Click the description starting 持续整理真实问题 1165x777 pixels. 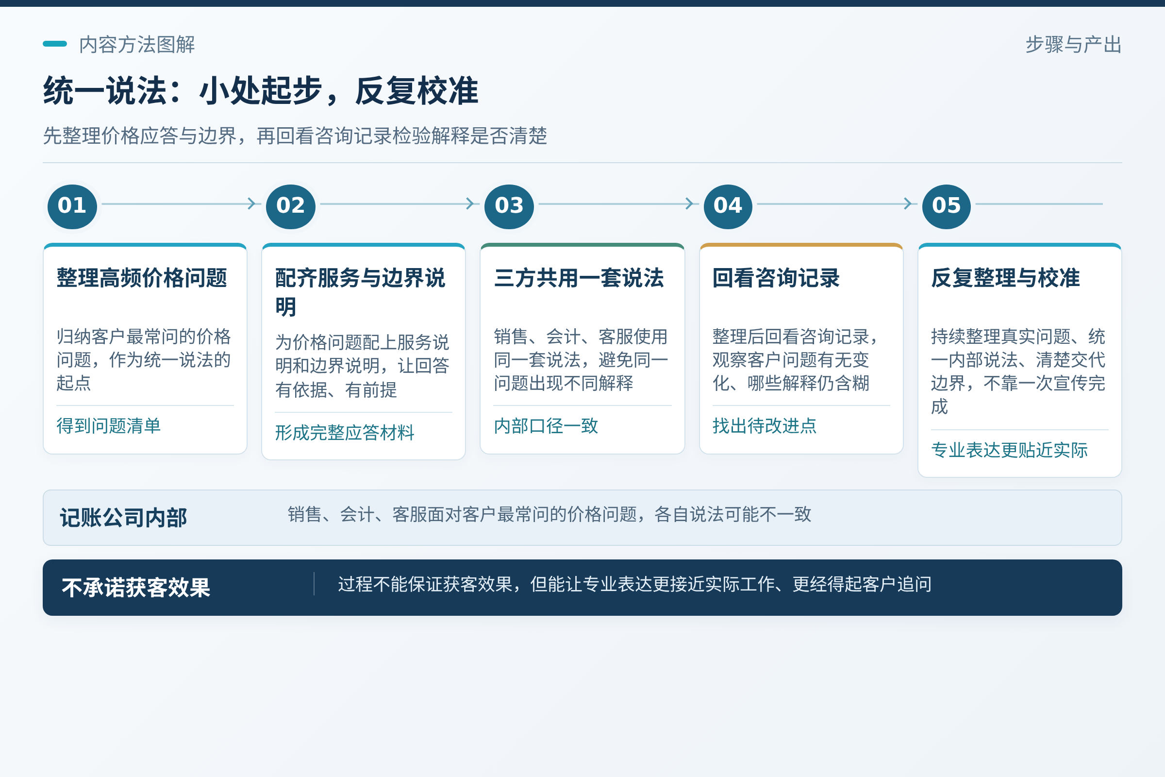[1018, 372]
